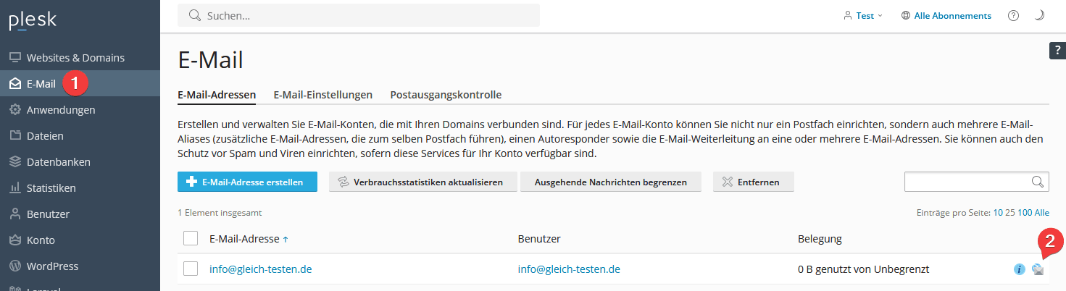Image resolution: width=1066 pixels, height=291 pixels.
Task: Click the blue info icon in the mailbox row
Action: click(x=1019, y=269)
